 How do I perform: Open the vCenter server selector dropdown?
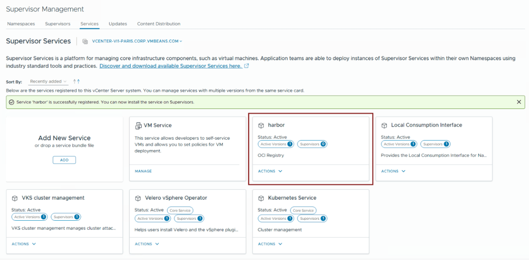pos(137,41)
